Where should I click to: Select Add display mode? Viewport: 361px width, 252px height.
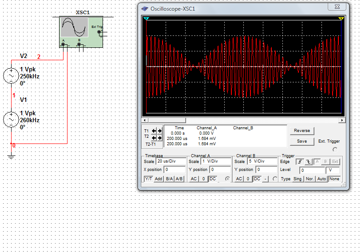[x=159, y=179]
